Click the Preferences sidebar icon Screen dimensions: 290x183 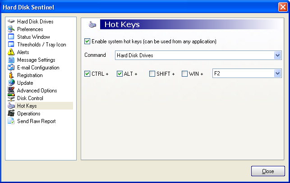[x=11, y=29]
